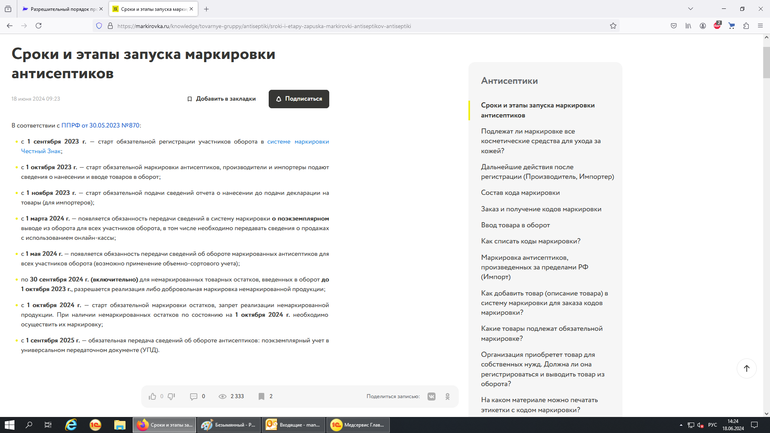
Task: Open the shopping cart extension icon
Action: click(x=731, y=26)
